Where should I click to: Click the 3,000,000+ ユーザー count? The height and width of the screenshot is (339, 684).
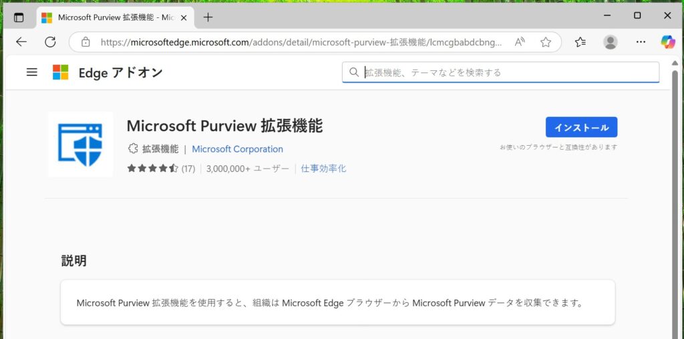click(x=248, y=168)
